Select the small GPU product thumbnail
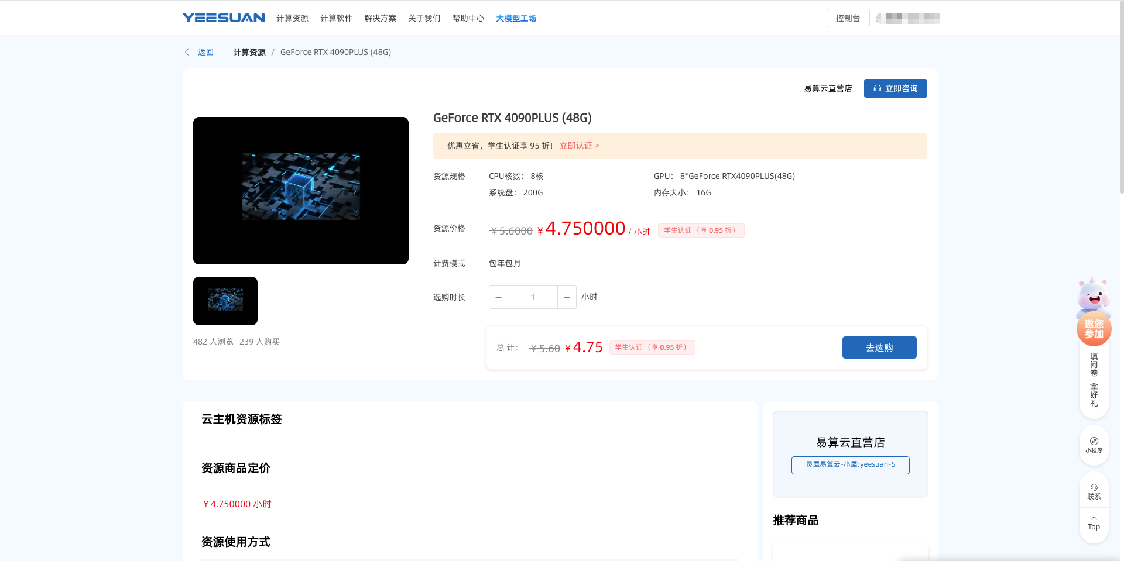 pyautogui.click(x=225, y=301)
